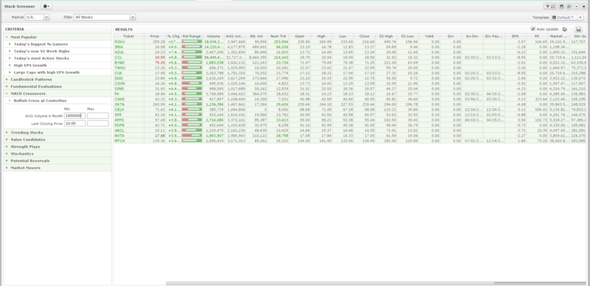Toggle the Auto Update checkbox
Viewport: 590px width, 286px height.
pos(533,29)
